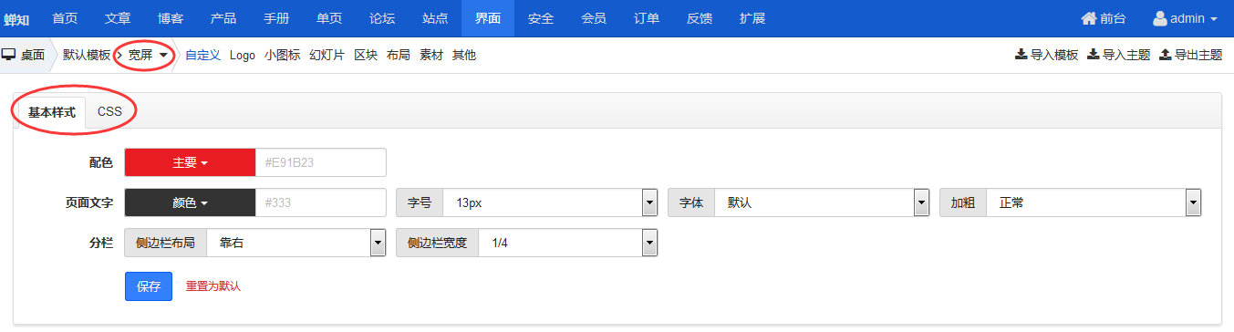Click the 保存 button
This screenshot has width=1234, height=332.
(x=149, y=285)
